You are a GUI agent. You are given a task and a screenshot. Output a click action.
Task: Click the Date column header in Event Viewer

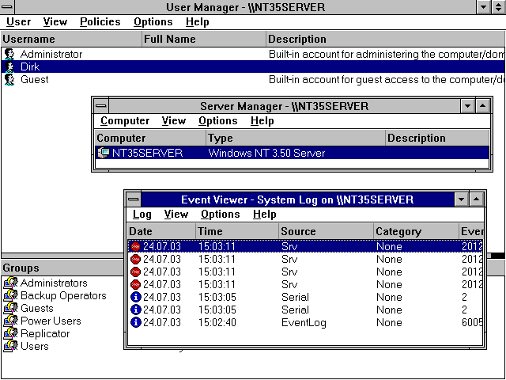[161, 231]
